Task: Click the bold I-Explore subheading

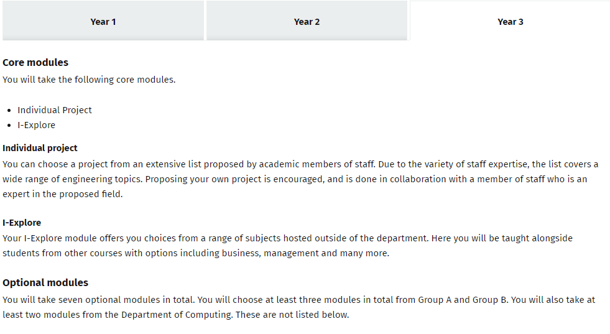Action: click(x=22, y=223)
